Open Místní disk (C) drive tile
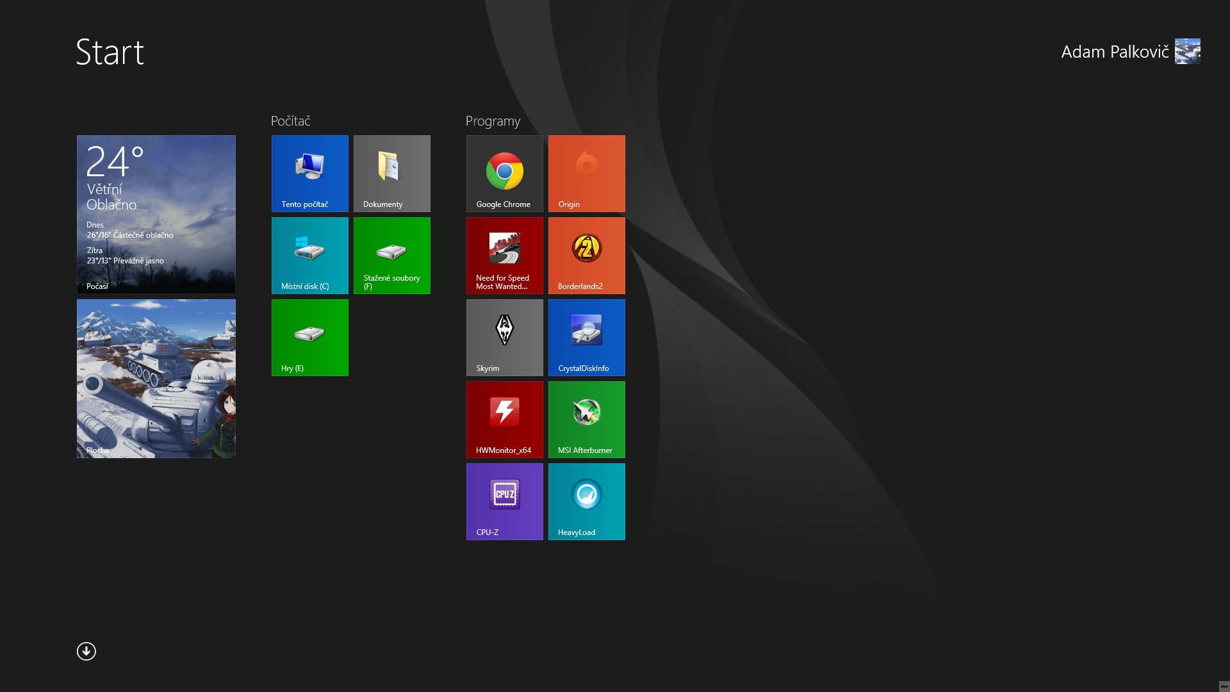 309,255
